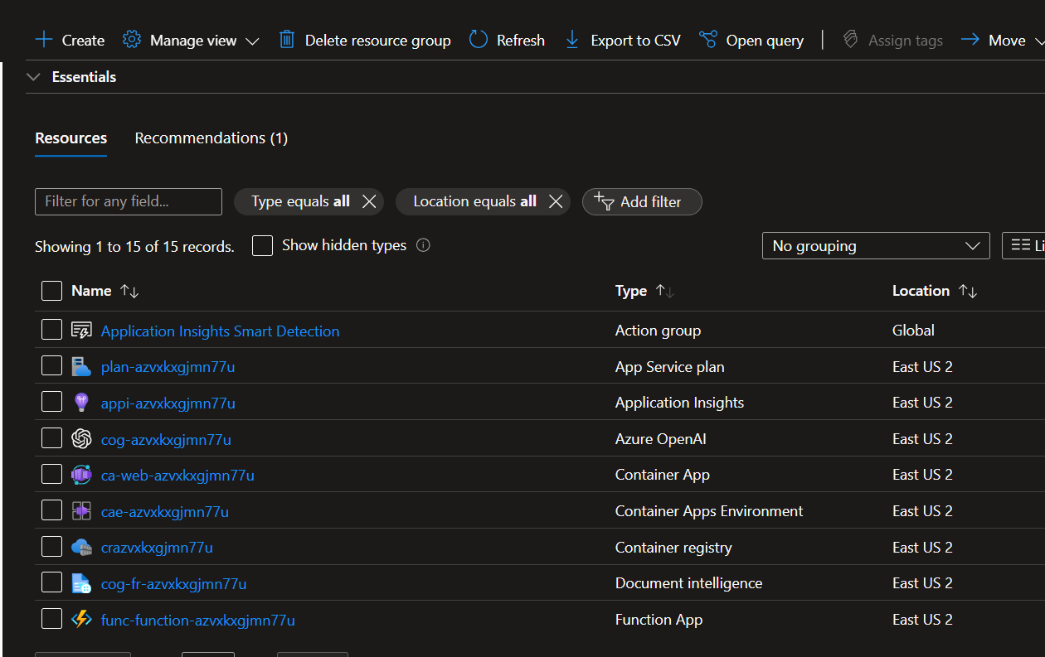Open cog-fr-azvxkxgjmn77u resource link
Screen dimensions: 1045x657
click(173, 584)
